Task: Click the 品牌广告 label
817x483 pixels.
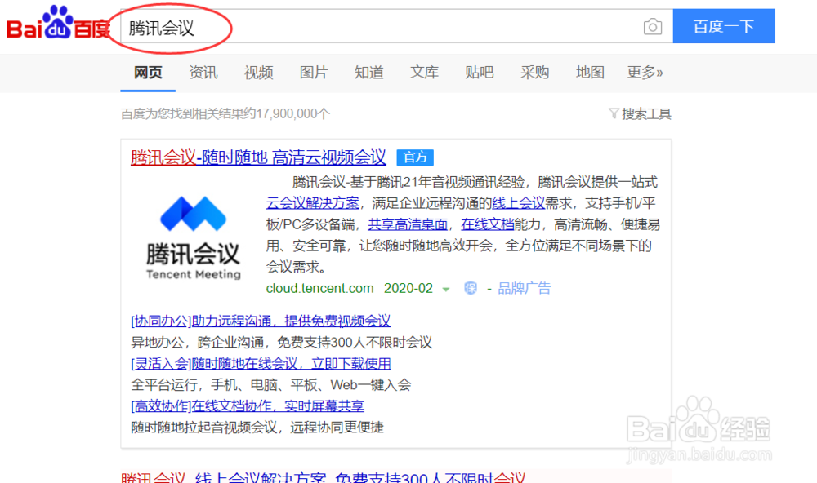Action: [x=525, y=288]
